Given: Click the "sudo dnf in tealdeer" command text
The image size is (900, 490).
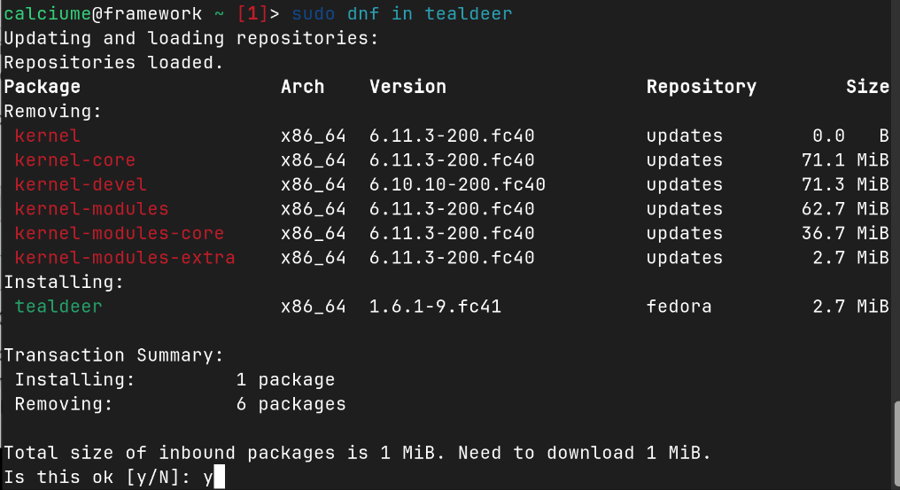Looking at the screenshot, I should coord(402,14).
